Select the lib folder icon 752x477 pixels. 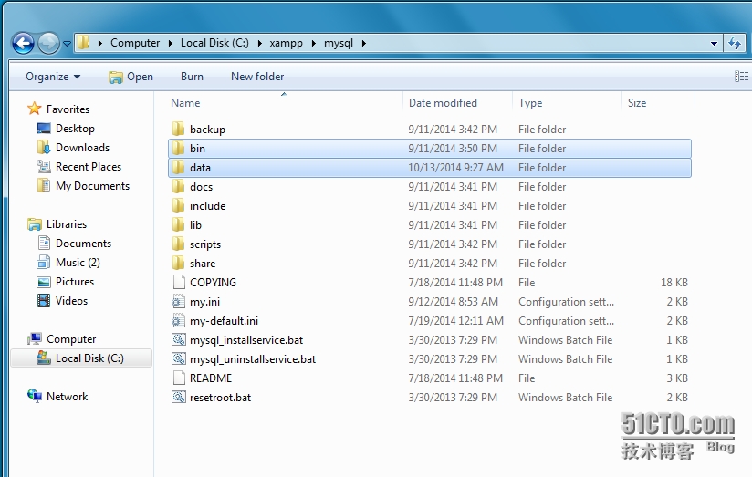coord(178,225)
